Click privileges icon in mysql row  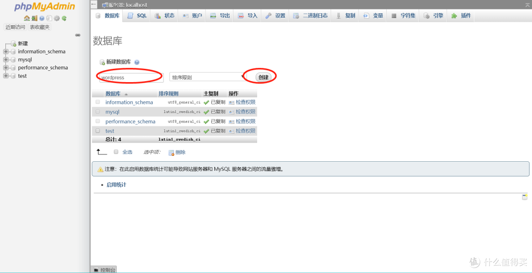tap(232, 112)
